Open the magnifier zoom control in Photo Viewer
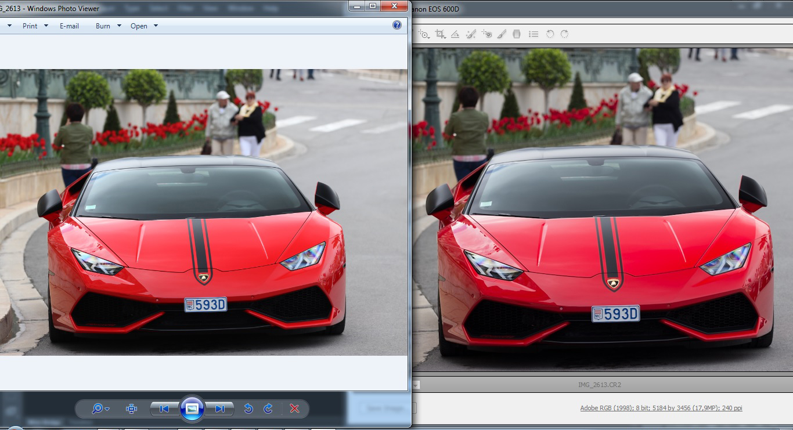 (100, 409)
